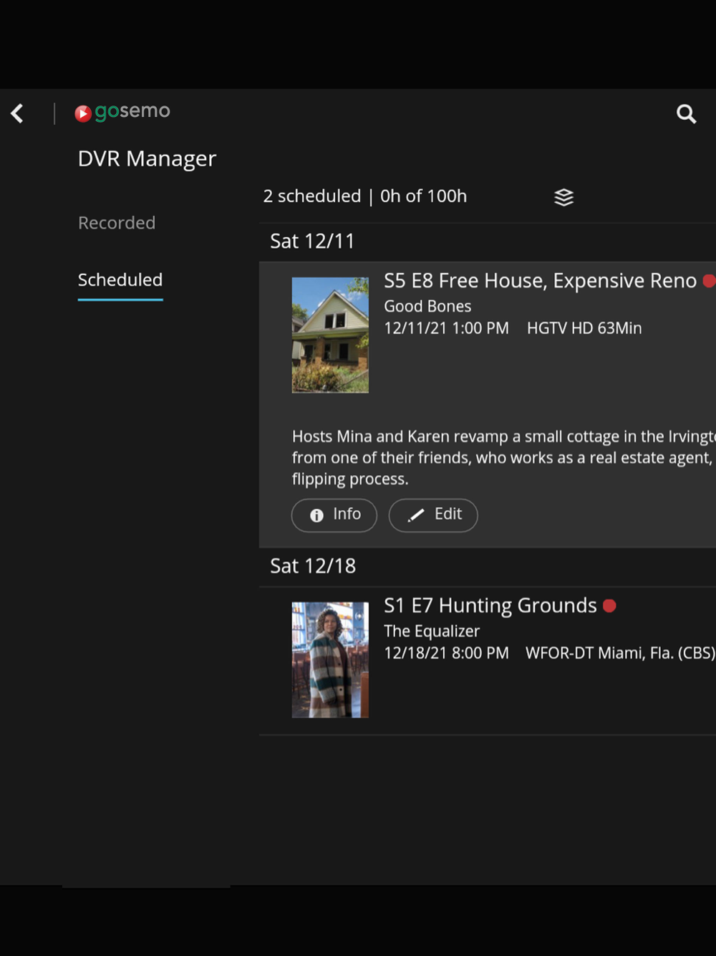Click The Equalizer series name
Image resolution: width=716 pixels, height=956 pixels.
pyautogui.click(x=432, y=631)
